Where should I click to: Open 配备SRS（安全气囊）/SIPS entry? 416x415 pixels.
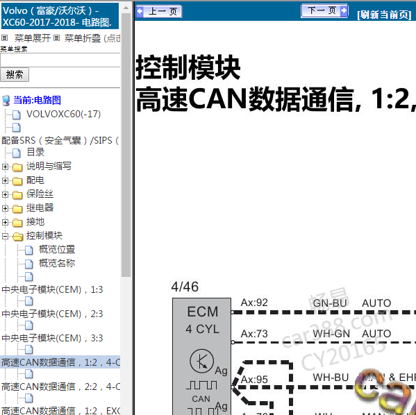pyautogui.click(x=60, y=140)
